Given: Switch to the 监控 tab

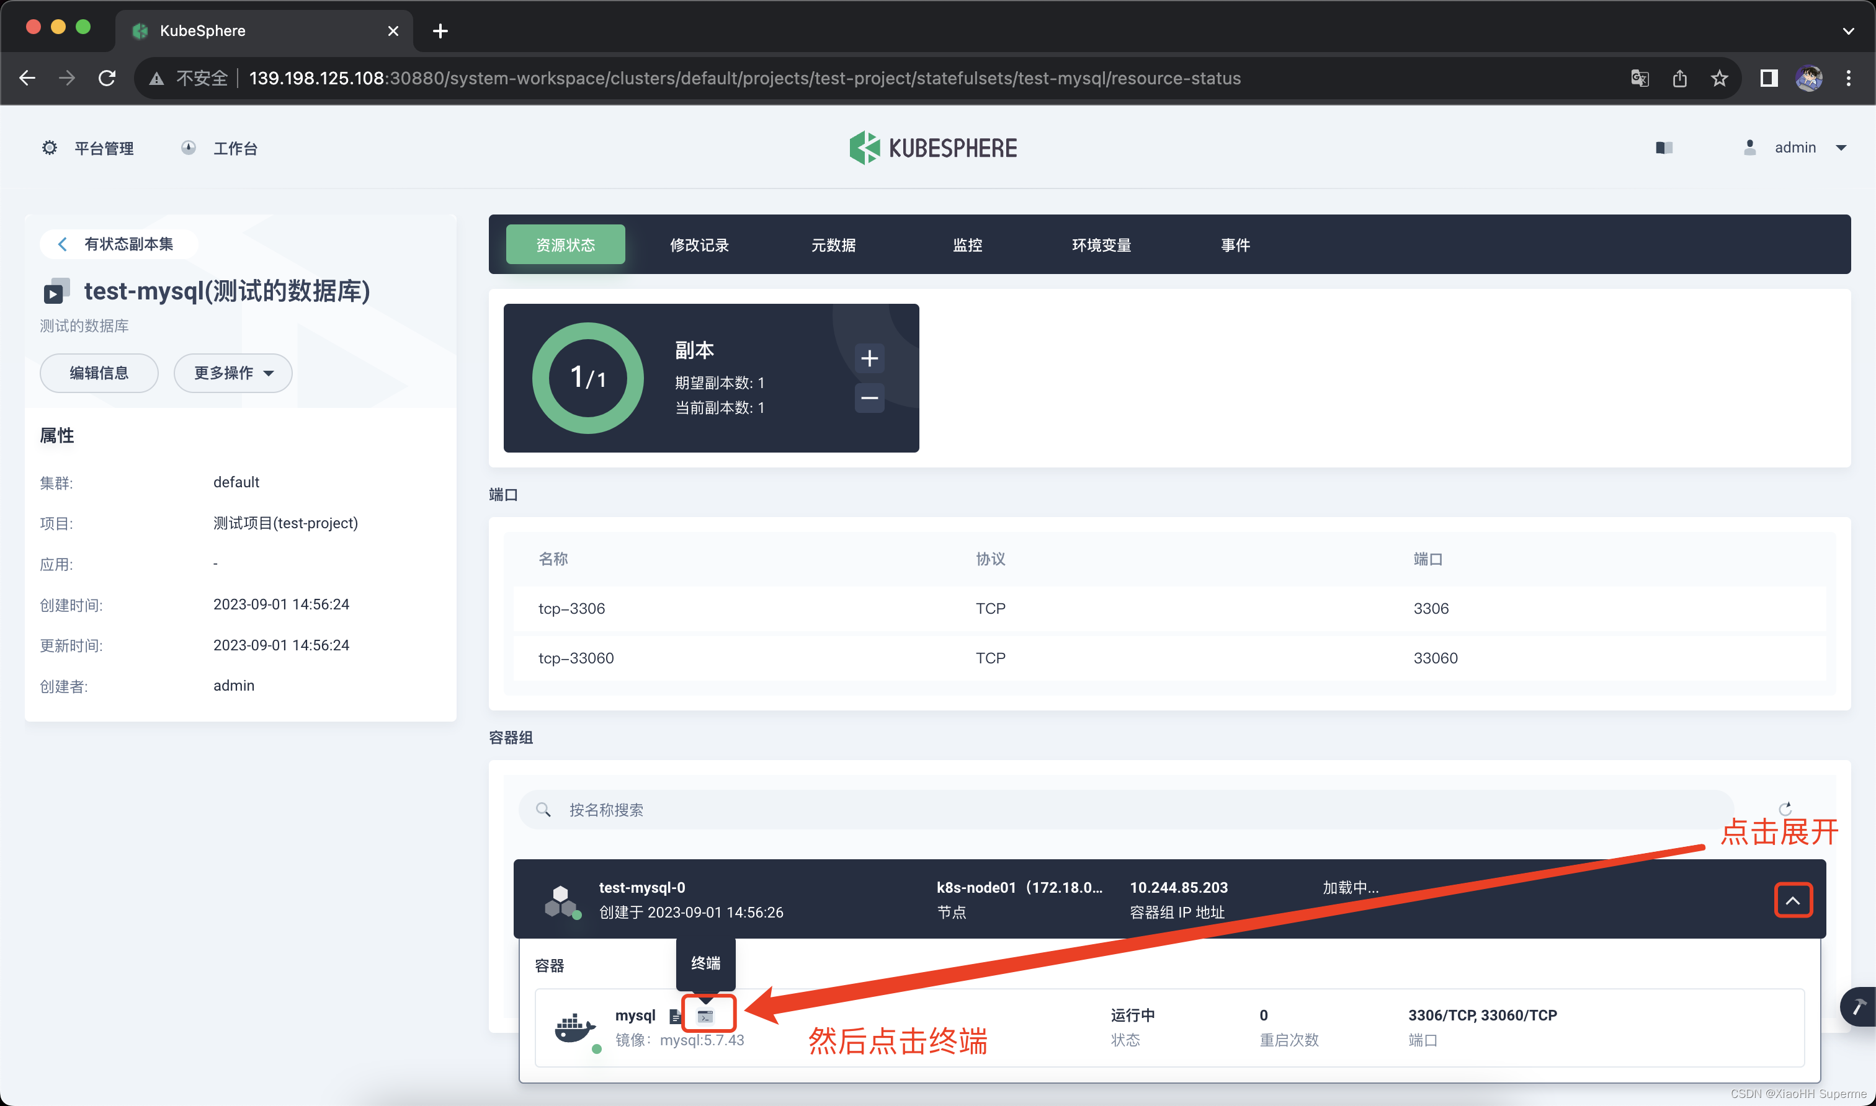Looking at the screenshot, I should point(967,244).
